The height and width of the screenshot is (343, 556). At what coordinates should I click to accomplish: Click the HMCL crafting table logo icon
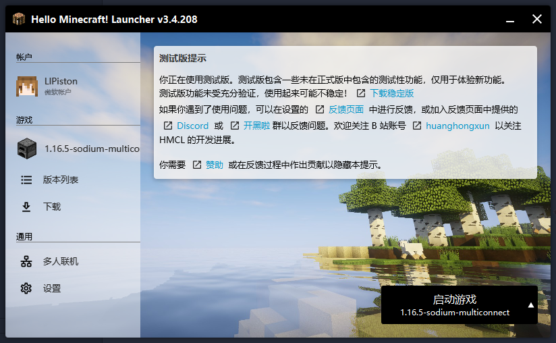click(x=20, y=19)
